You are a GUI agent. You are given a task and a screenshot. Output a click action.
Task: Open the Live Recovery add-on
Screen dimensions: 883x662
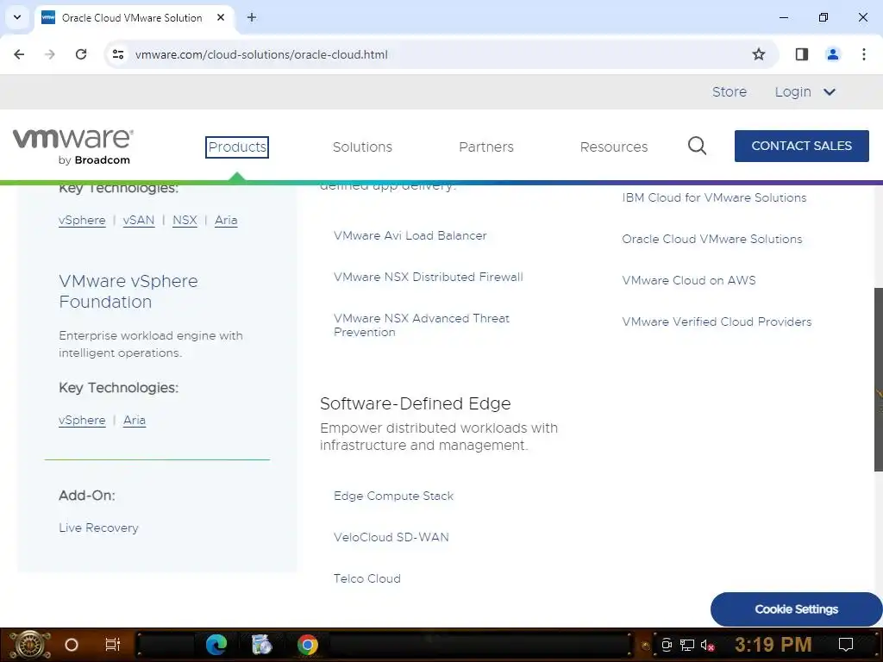point(98,528)
